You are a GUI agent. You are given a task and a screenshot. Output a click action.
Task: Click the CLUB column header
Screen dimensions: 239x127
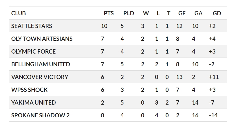(x=18, y=13)
